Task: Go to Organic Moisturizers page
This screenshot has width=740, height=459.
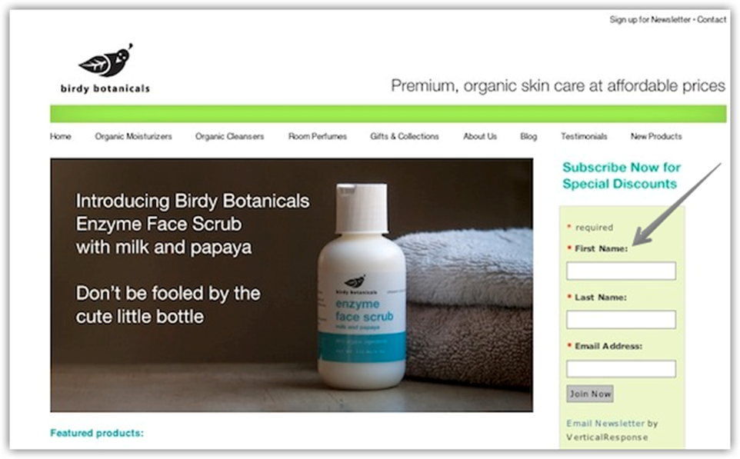Action: 133,136
